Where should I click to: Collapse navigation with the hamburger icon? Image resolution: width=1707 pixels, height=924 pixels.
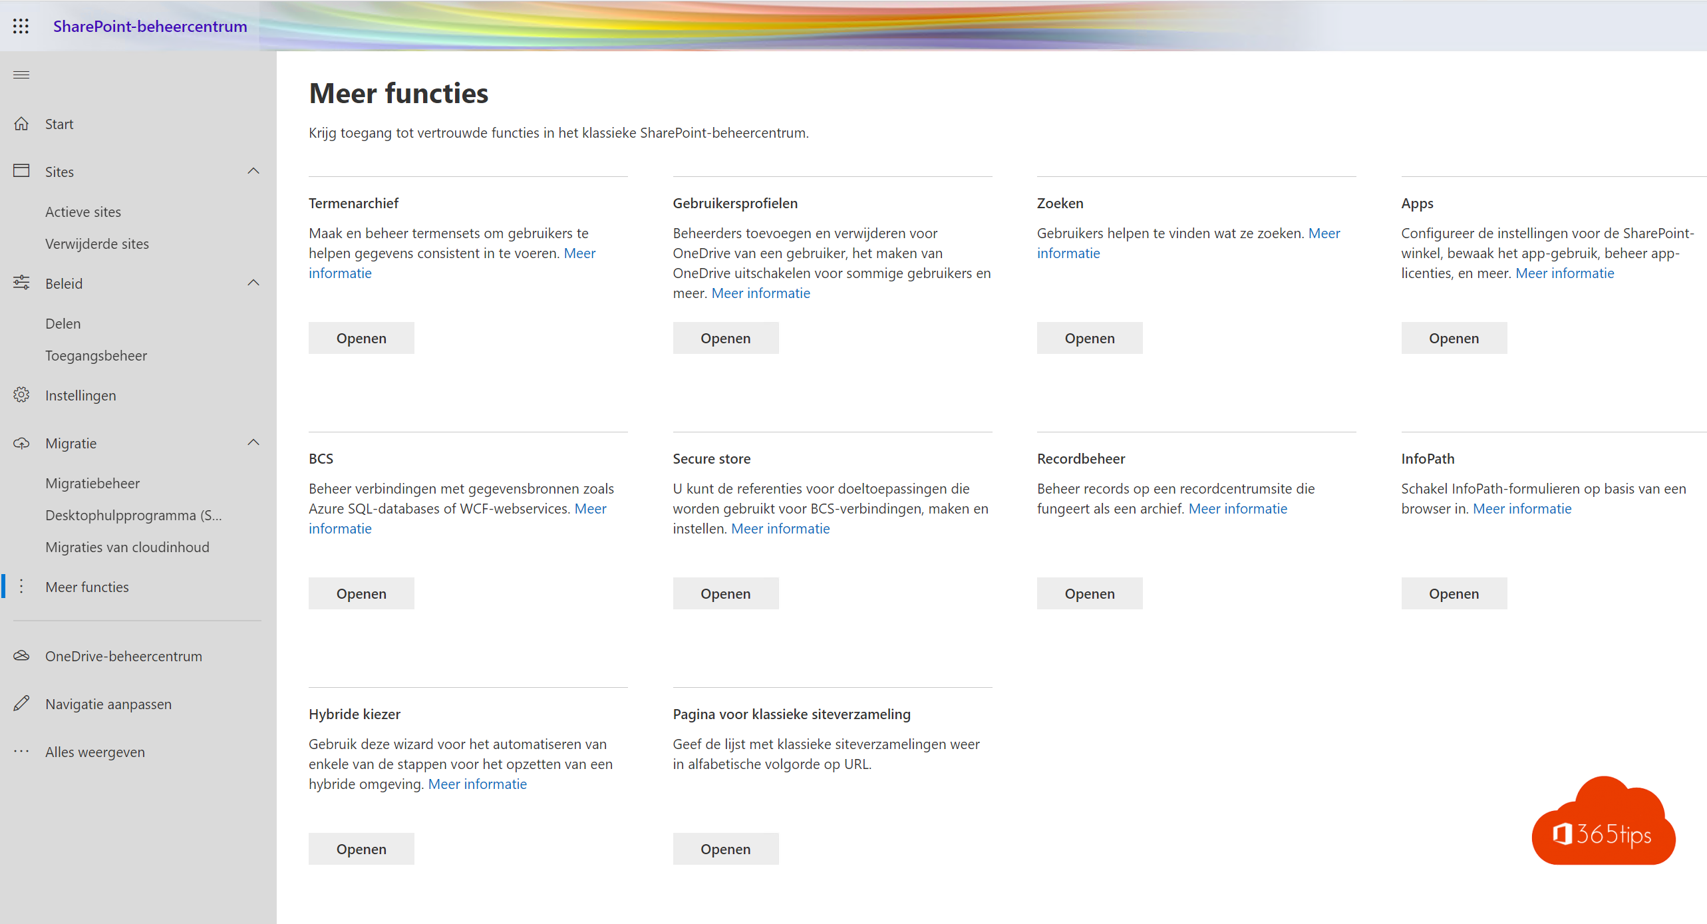point(21,75)
